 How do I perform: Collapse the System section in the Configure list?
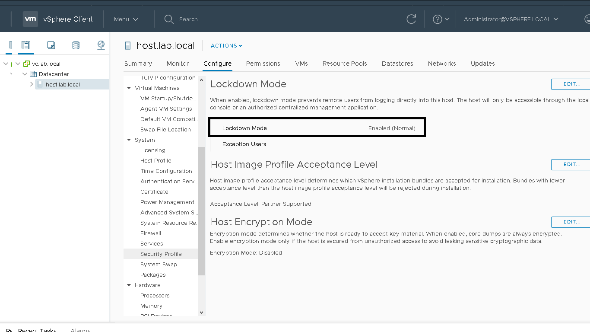(x=129, y=140)
